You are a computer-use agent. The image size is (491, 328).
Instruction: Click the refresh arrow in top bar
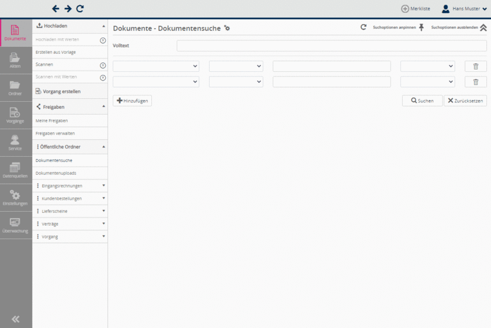pyautogui.click(x=80, y=9)
